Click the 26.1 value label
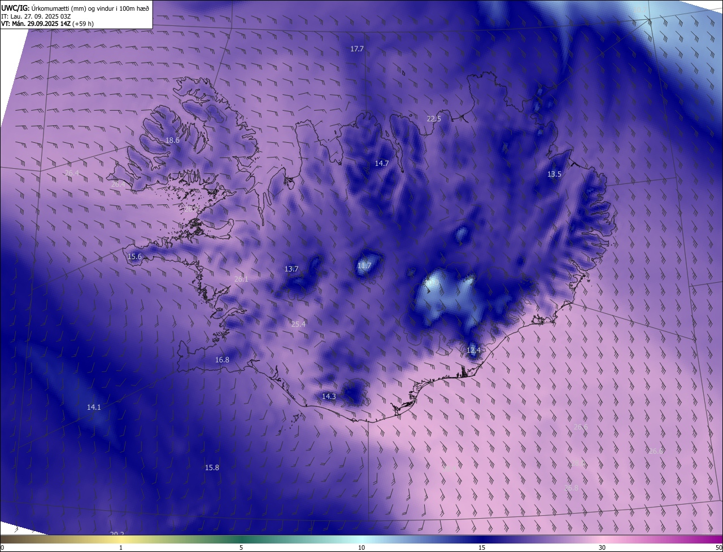The image size is (723, 552). (241, 279)
